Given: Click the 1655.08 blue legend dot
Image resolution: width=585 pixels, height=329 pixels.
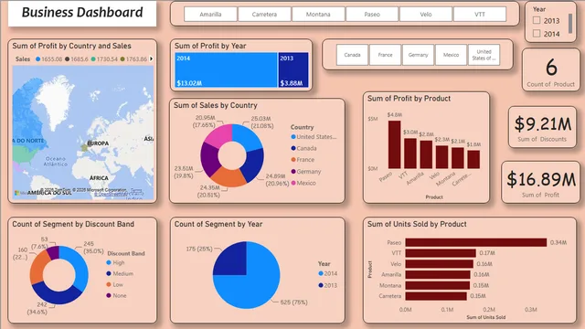Looking at the screenshot, I should (x=37, y=58).
